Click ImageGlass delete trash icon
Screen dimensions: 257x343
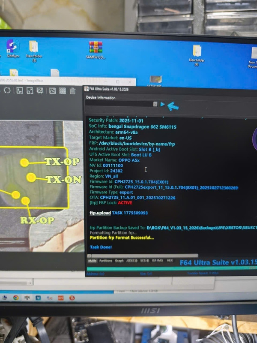(x=73, y=91)
